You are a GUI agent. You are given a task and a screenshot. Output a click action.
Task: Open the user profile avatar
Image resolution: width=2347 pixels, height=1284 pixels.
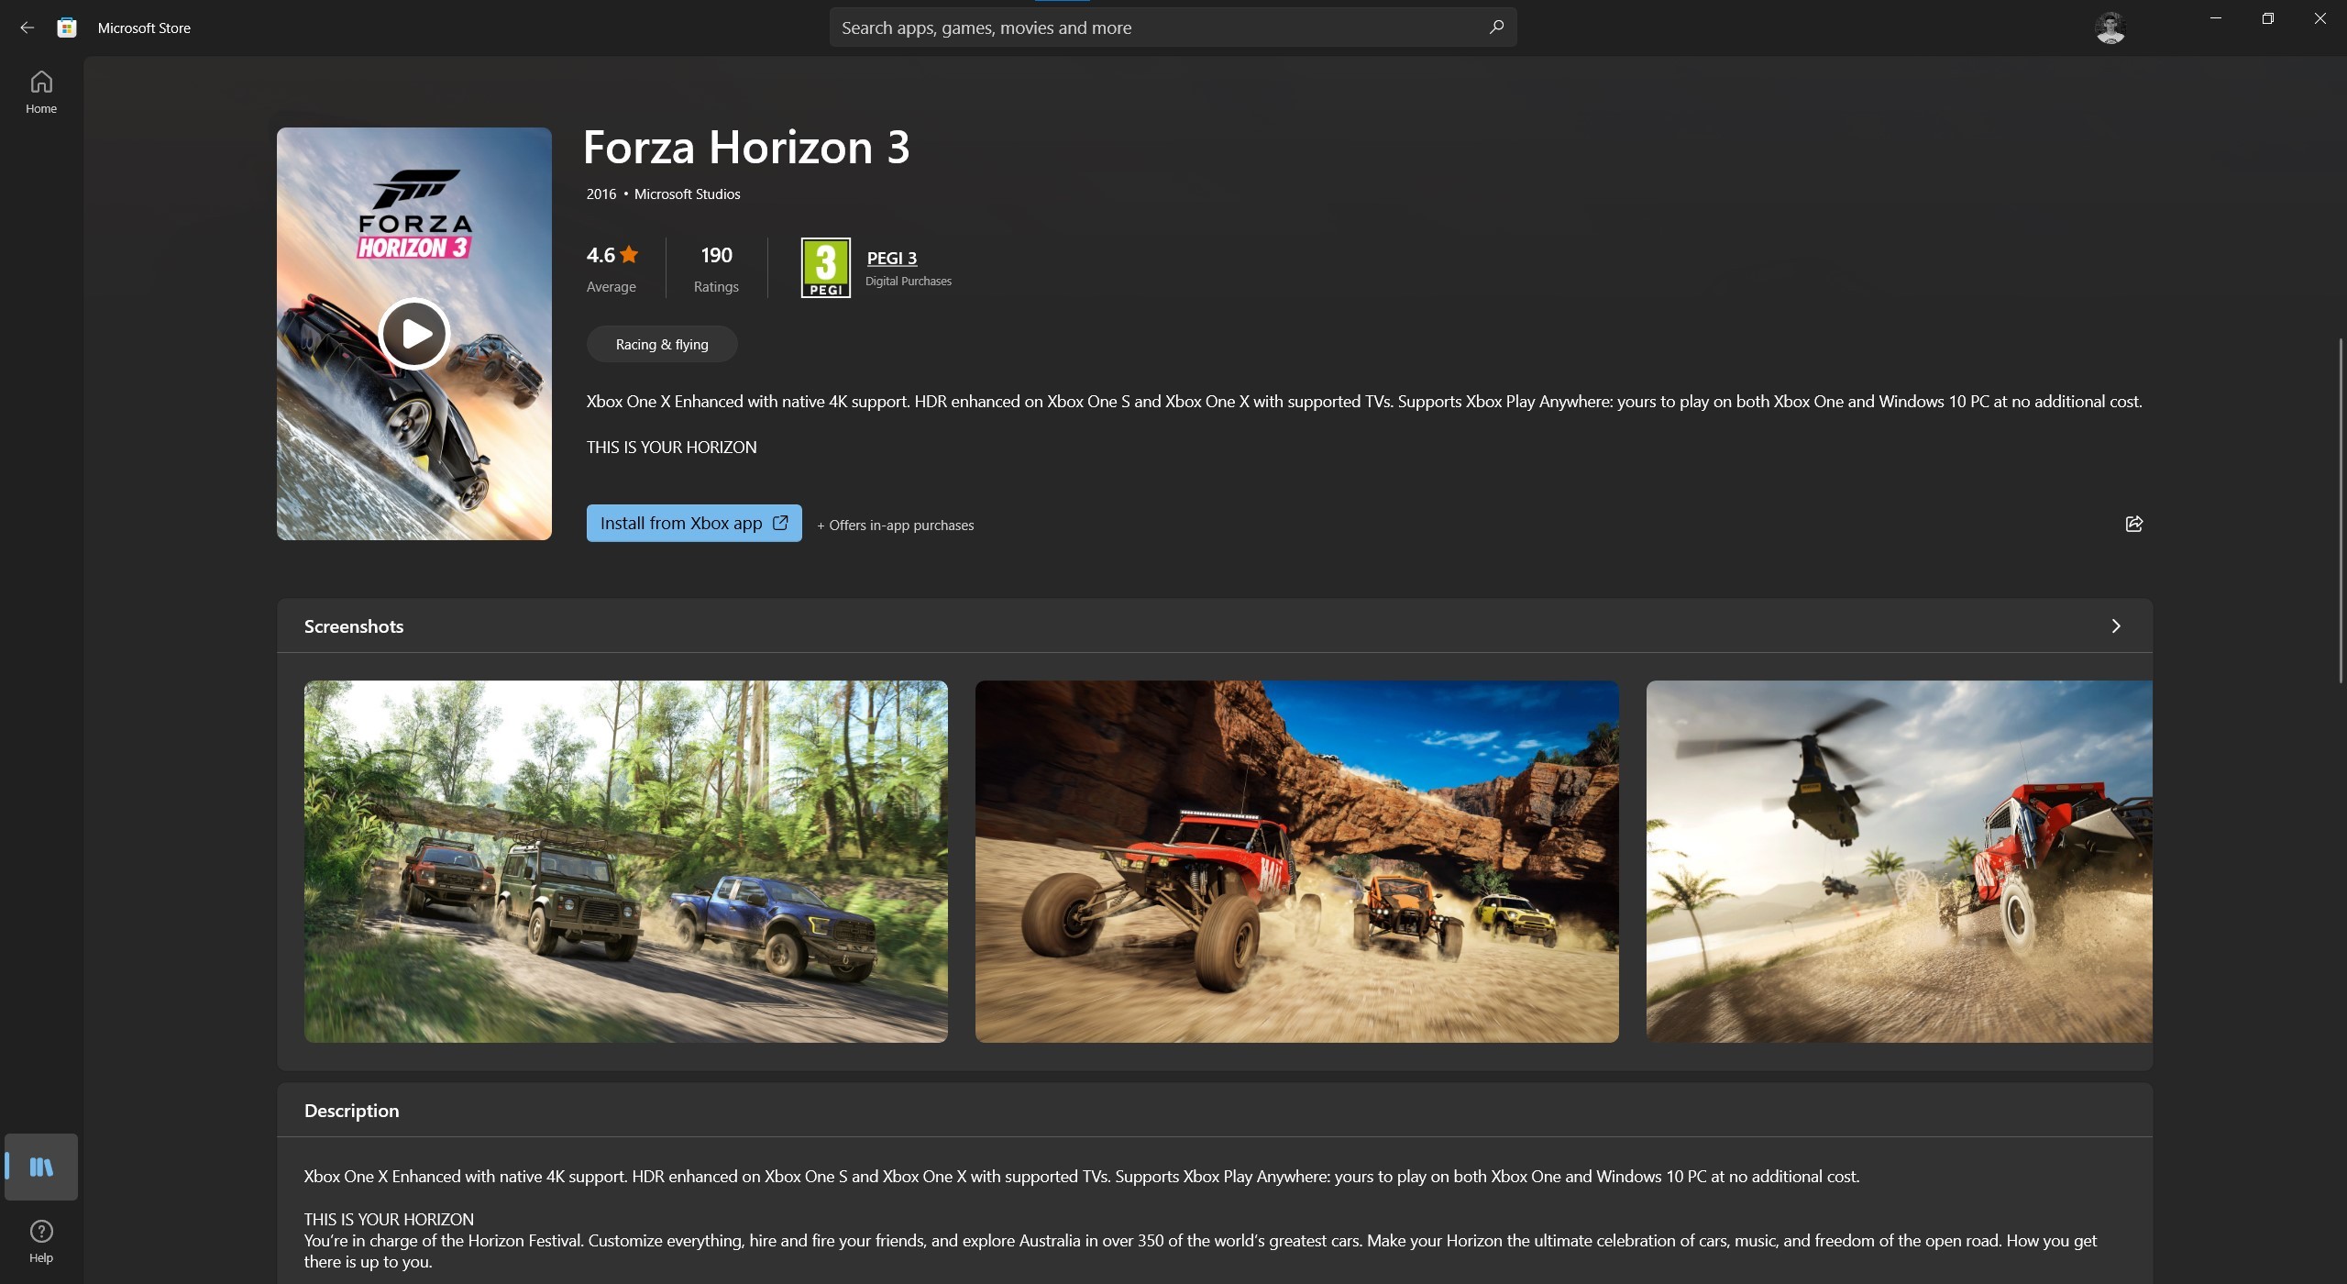[x=2110, y=28]
